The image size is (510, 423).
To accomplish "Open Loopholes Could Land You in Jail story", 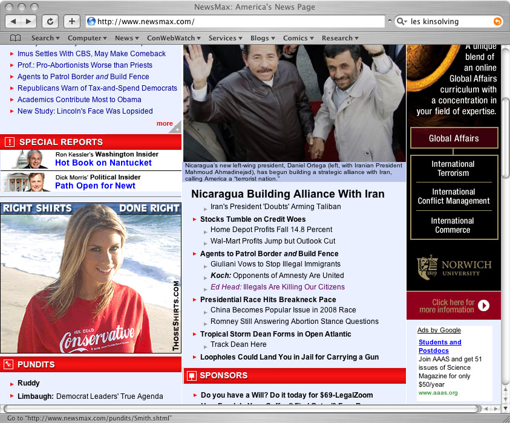I will pyautogui.click(x=289, y=357).
